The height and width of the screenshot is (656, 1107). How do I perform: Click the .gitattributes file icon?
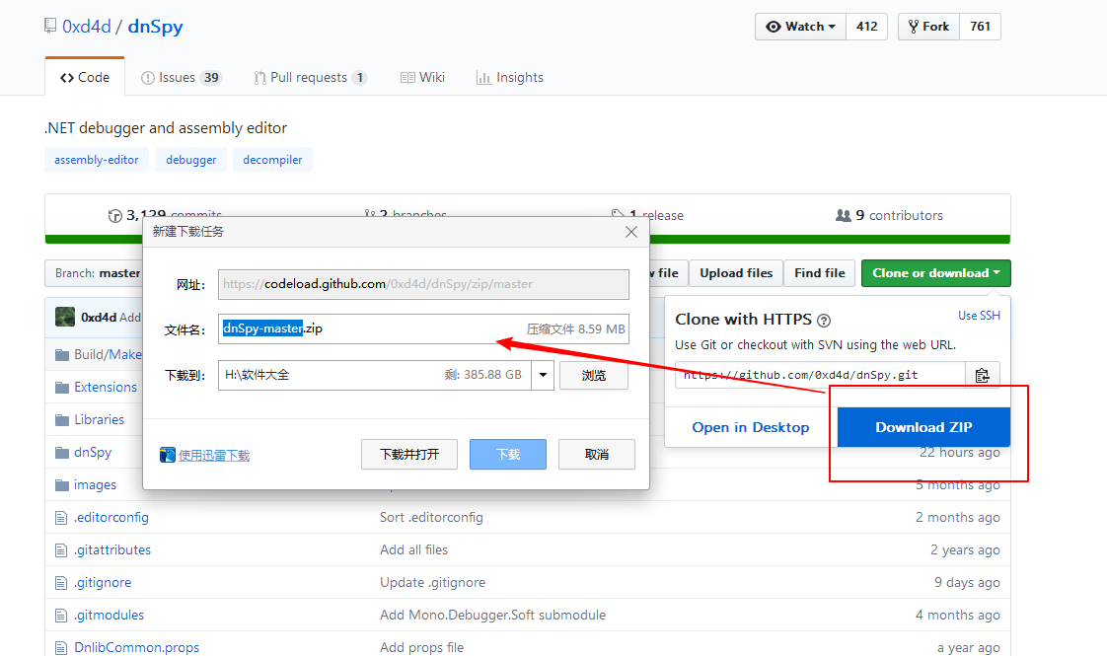(61, 550)
